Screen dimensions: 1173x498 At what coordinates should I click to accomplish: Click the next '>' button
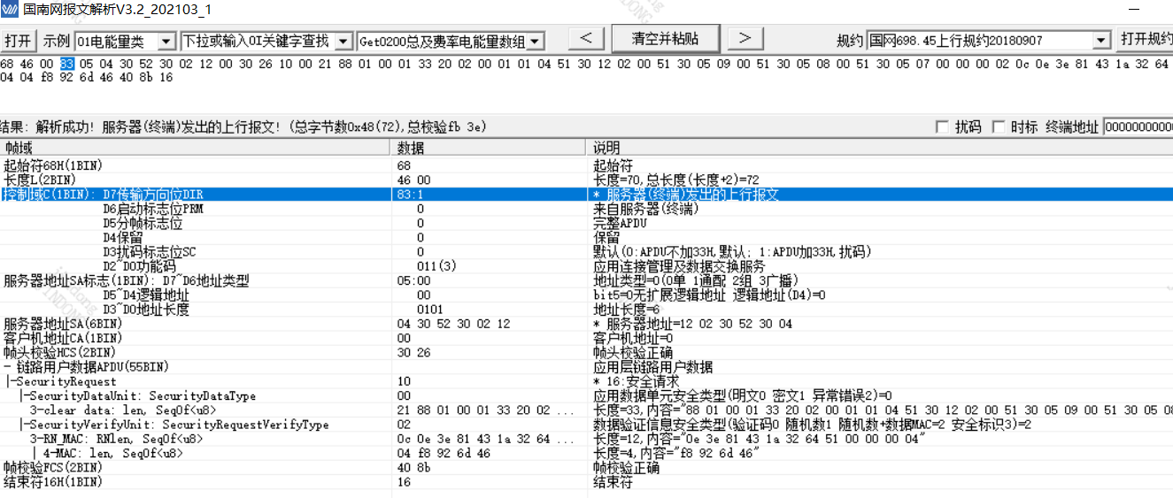(745, 39)
